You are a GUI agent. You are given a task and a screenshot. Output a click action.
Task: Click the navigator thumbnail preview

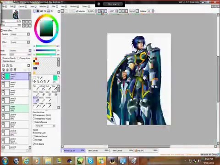pos(16,14)
